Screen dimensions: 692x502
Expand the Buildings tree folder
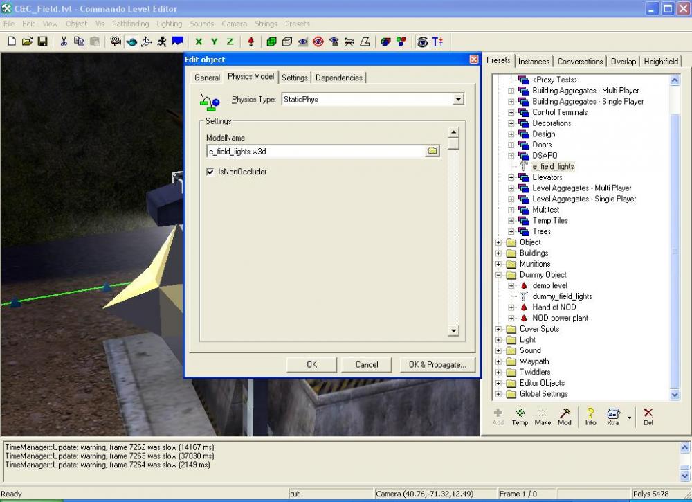[x=498, y=253]
